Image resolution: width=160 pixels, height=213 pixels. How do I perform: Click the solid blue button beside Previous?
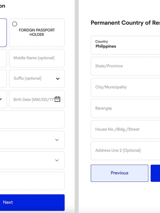[155, 173]
